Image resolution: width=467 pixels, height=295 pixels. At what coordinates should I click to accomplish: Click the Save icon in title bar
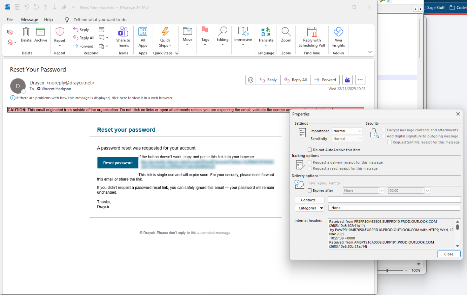[18, 7]
